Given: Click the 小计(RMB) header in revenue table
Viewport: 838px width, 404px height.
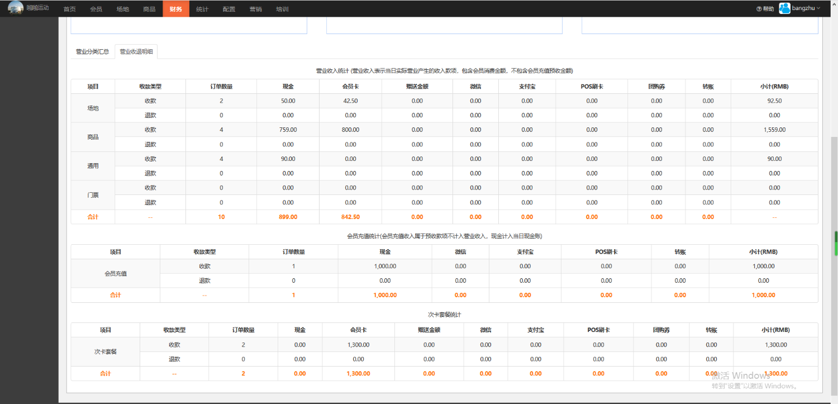Looking at the screenshot, I should pyautogui.click(x=774, y=87).
